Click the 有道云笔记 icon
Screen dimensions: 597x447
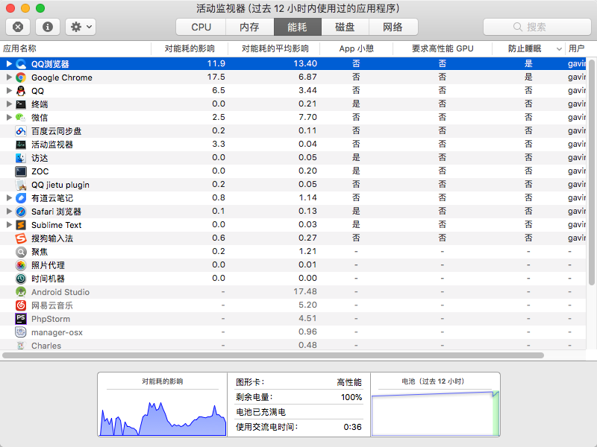pyautogui.click(x=21, y=198)
